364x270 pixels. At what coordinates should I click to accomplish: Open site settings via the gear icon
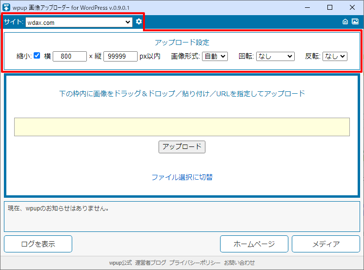pos(139,22)
